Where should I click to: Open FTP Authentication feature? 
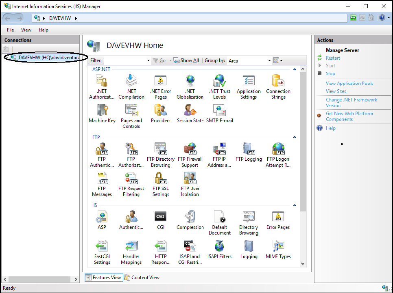click(x=102, y=155)
